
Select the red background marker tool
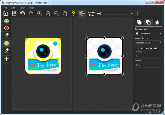(x=7, y=28)
